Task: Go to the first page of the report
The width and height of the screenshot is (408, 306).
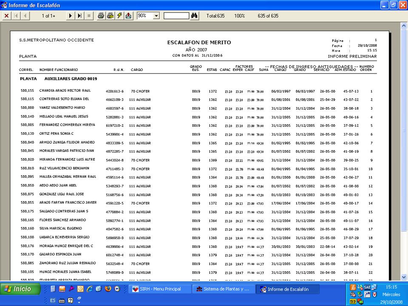Action: [x=16, y=16]
